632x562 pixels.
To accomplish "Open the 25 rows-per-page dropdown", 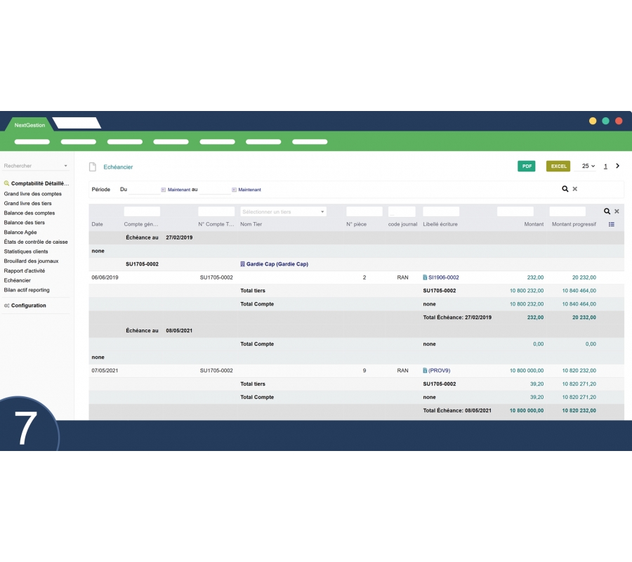I will 588,166.
